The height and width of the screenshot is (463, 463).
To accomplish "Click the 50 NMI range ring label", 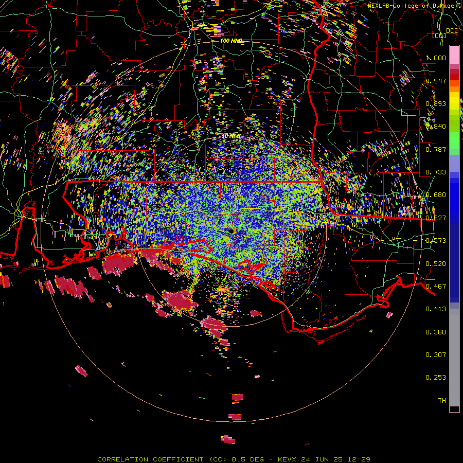I will point(231,136).
